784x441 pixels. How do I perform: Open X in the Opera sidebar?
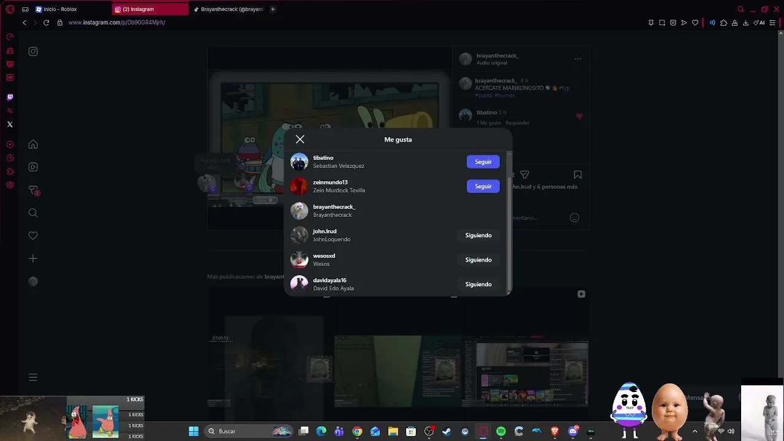click(x=10, y=124)
